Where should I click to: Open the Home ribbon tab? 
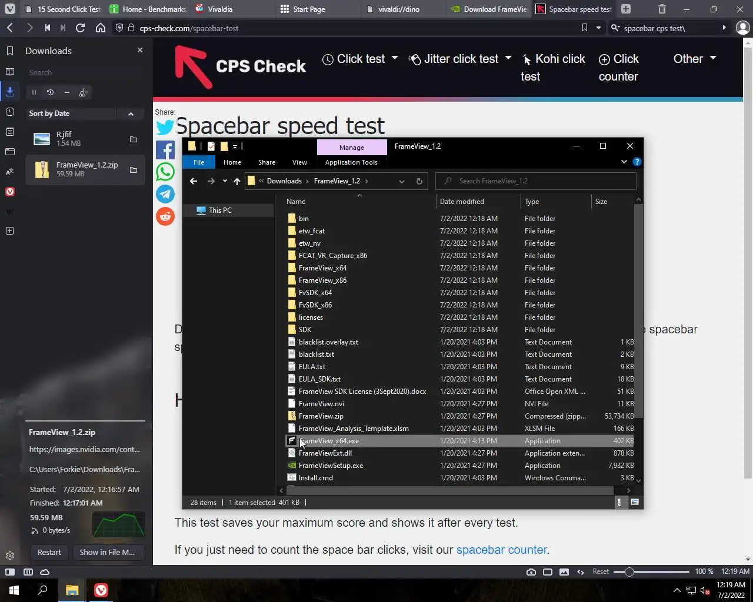point(232,162)
